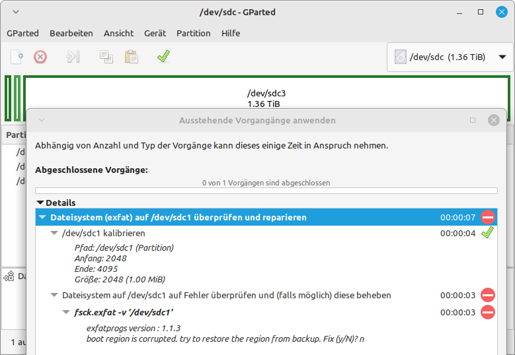Select the first small partition block in the disk graphic
The width and height of the screenshot is (515, 355).
click(8, 98)
